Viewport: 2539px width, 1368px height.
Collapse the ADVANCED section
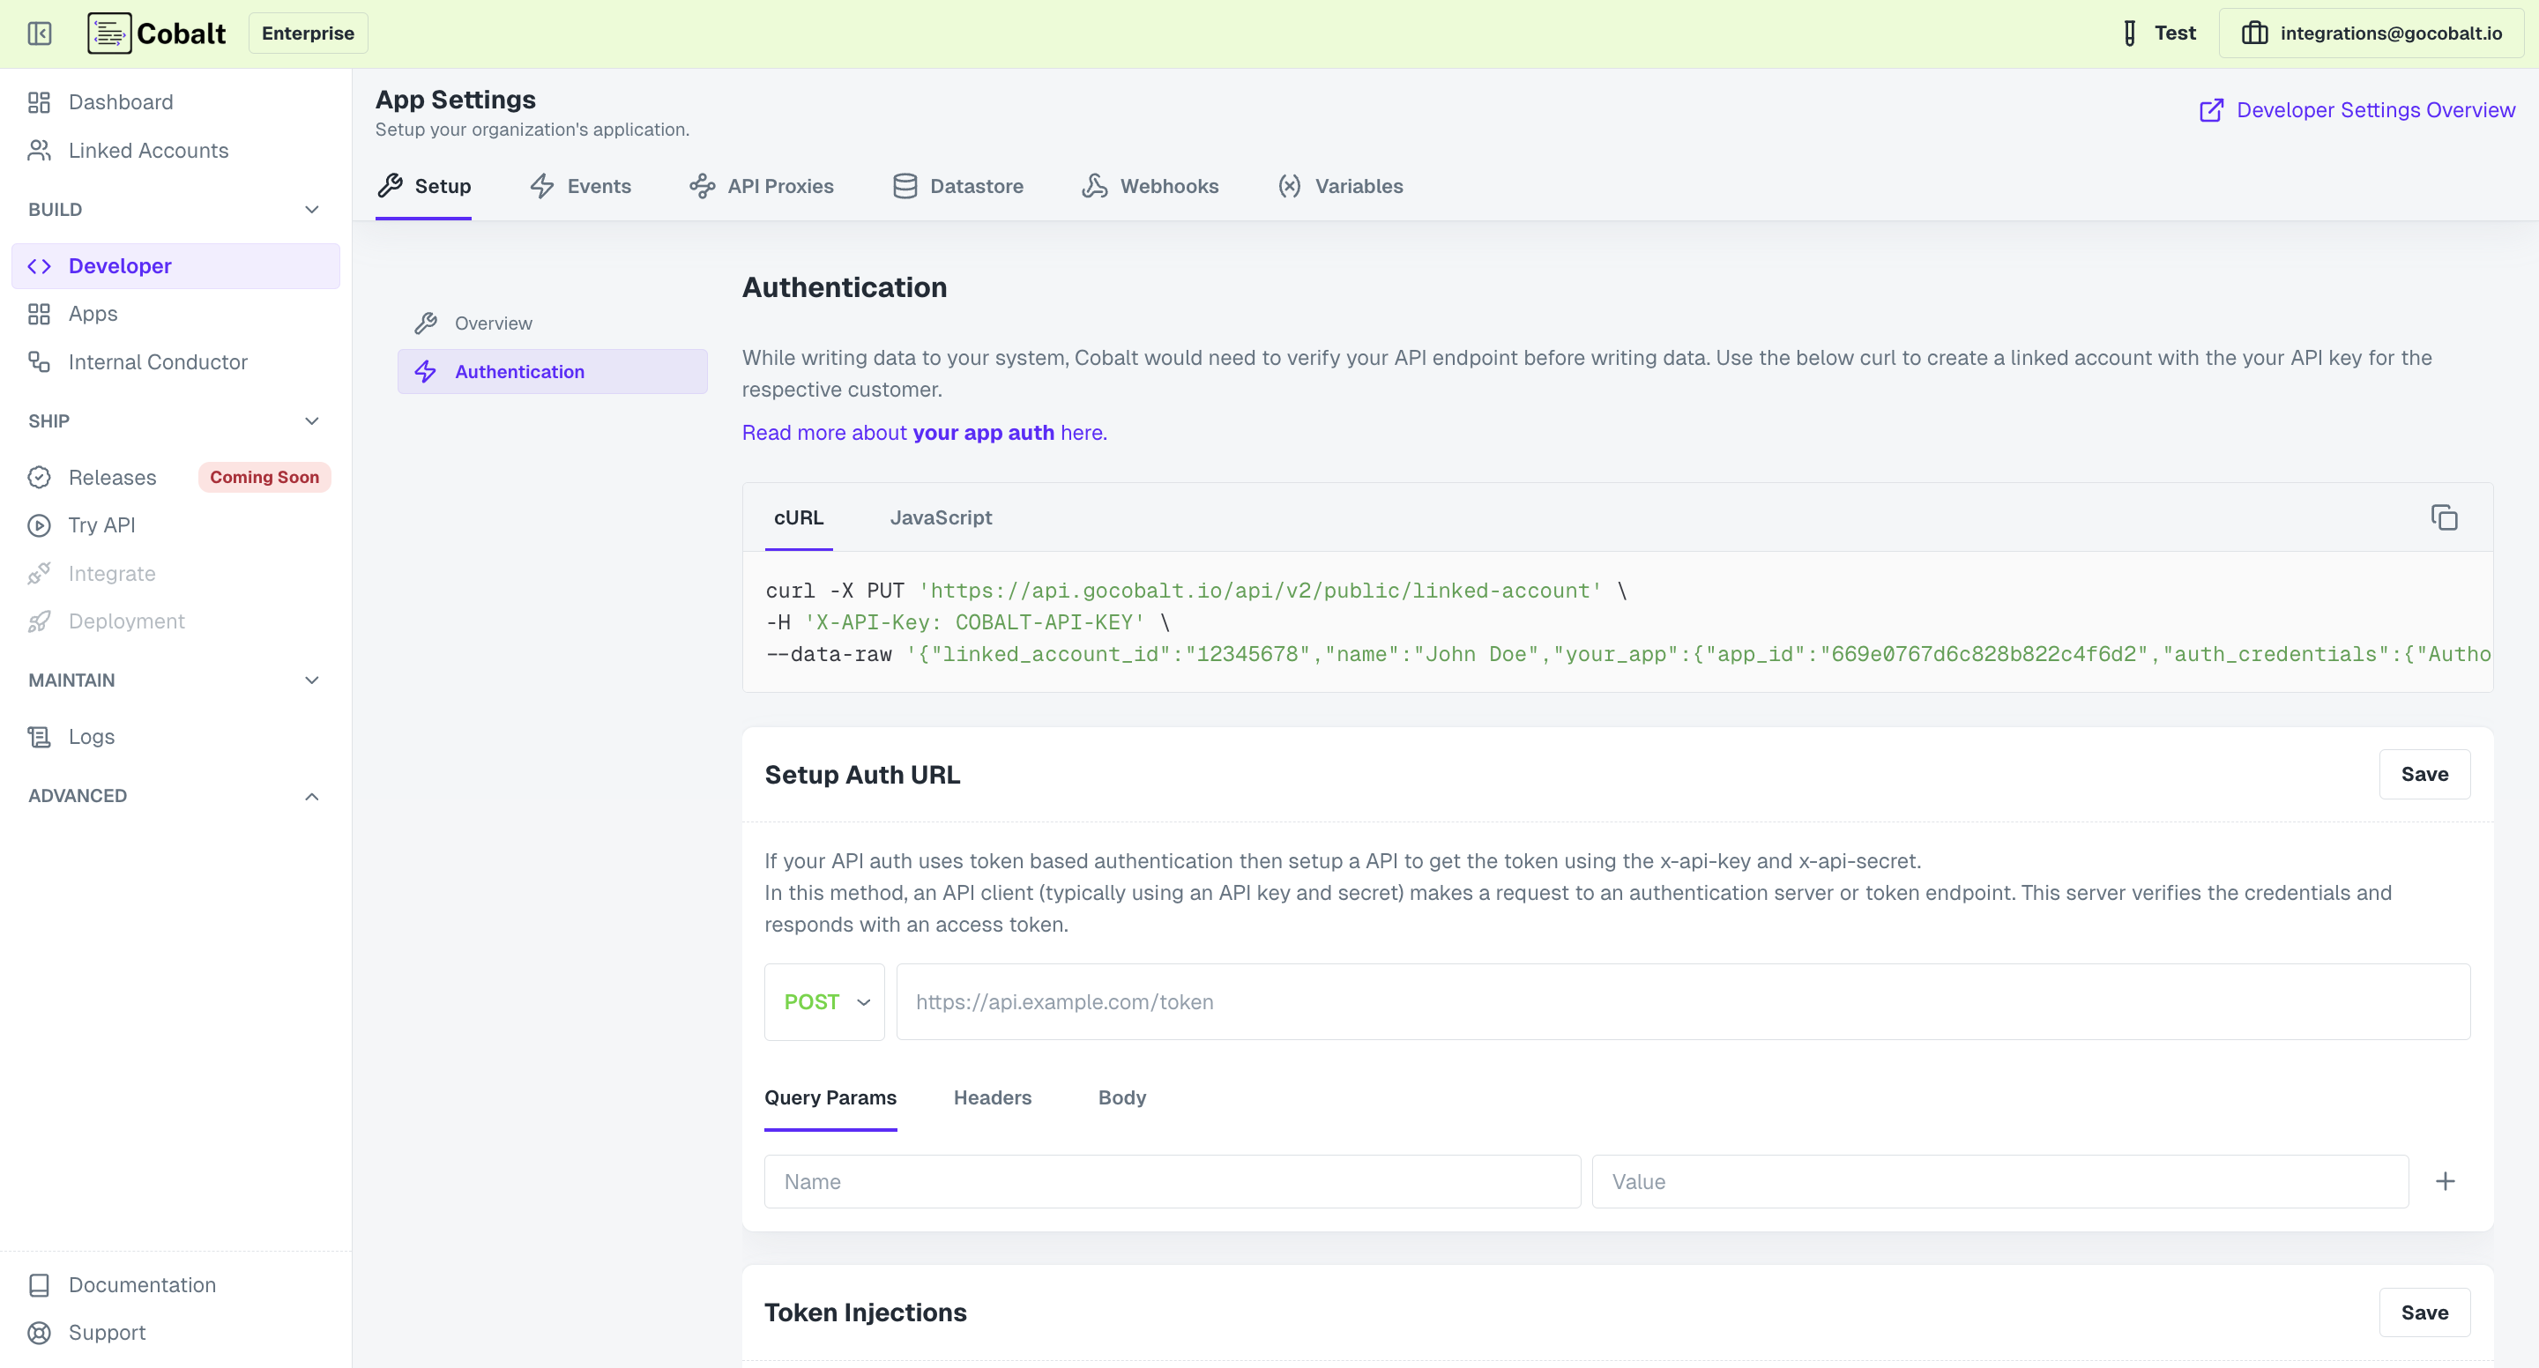(311, 795)
